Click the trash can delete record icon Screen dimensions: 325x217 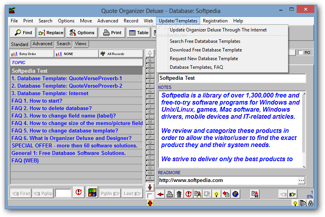(179, 194)
